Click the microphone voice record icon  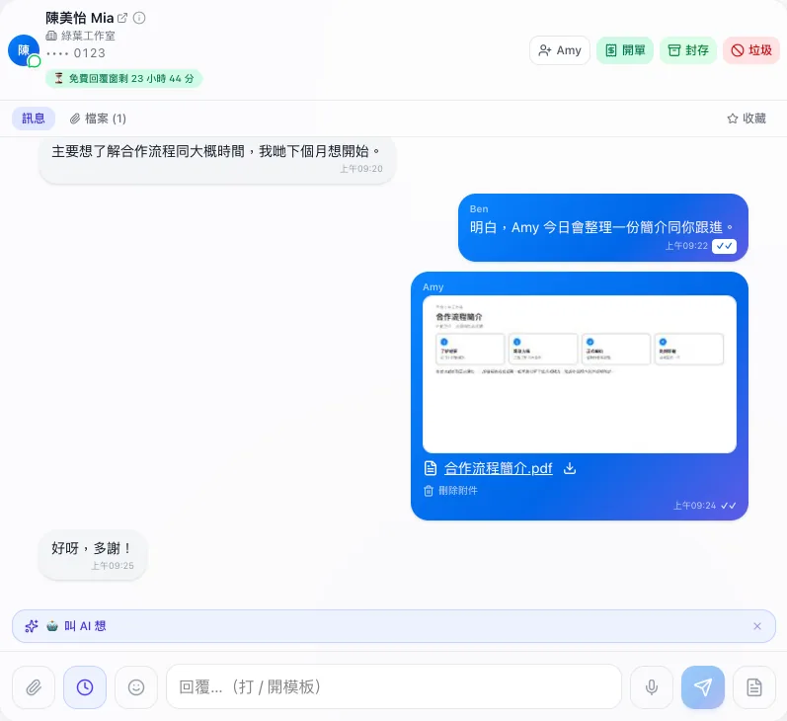(652, 686)
